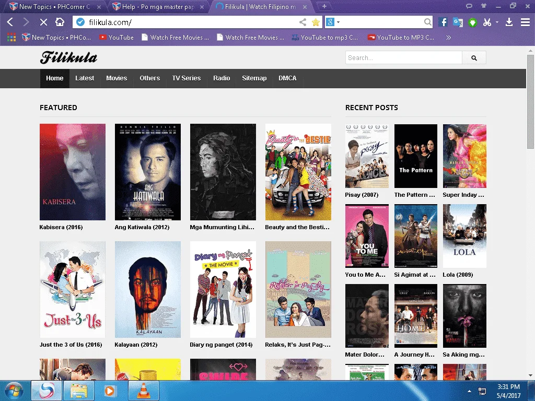This screenshot has width=535, height=401.
Task: Expand the search engine selector dropdown
Action: pos(339,22)
